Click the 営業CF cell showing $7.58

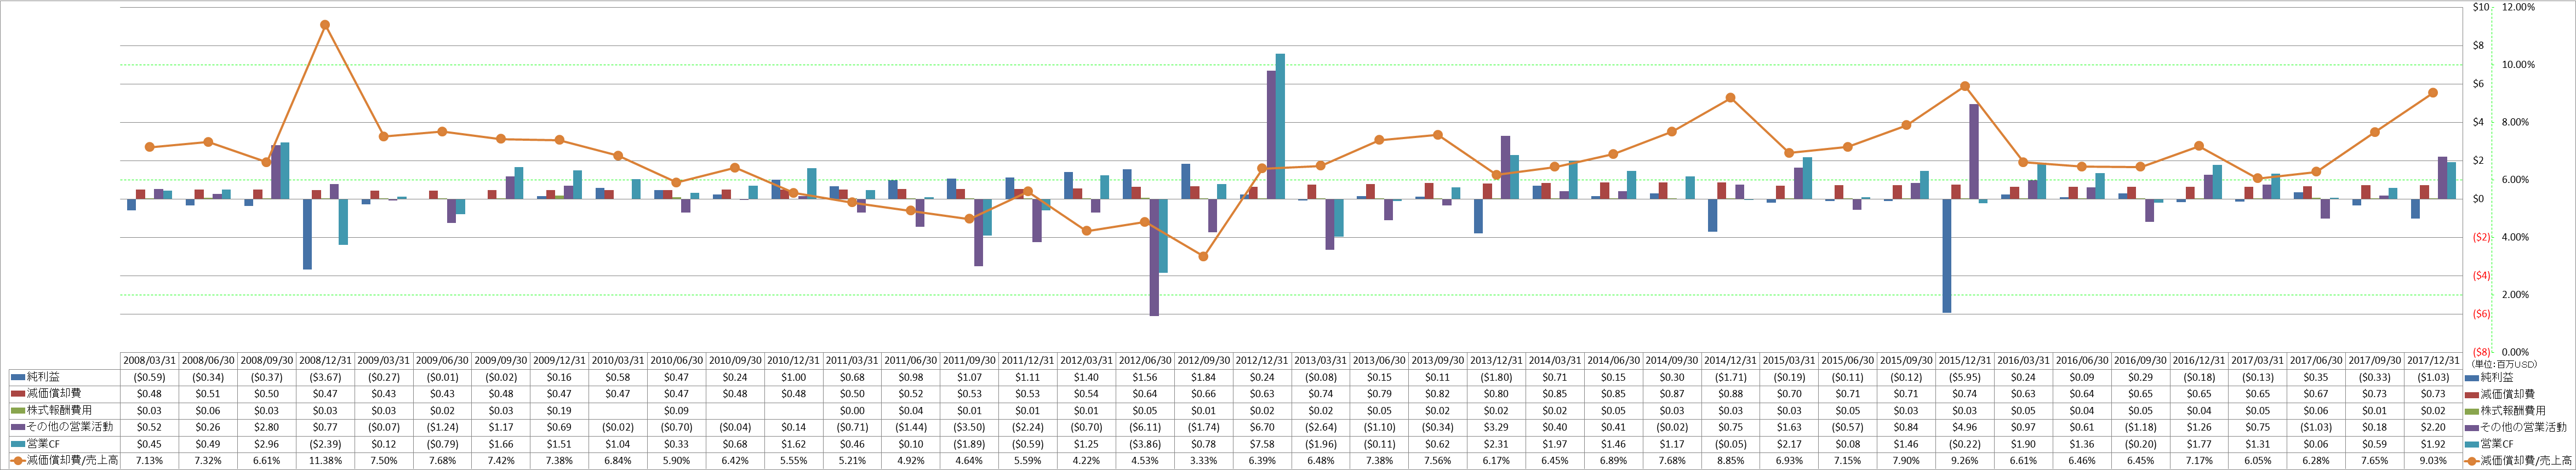pyautogui.click(x=1261, y=444)
